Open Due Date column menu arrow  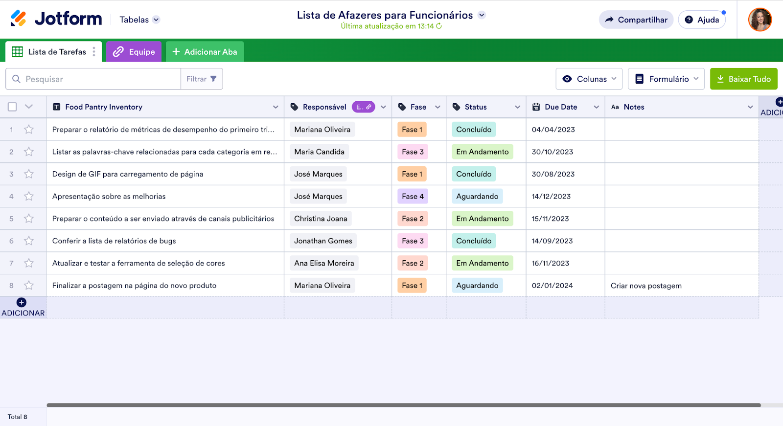[x=596, y=107]
